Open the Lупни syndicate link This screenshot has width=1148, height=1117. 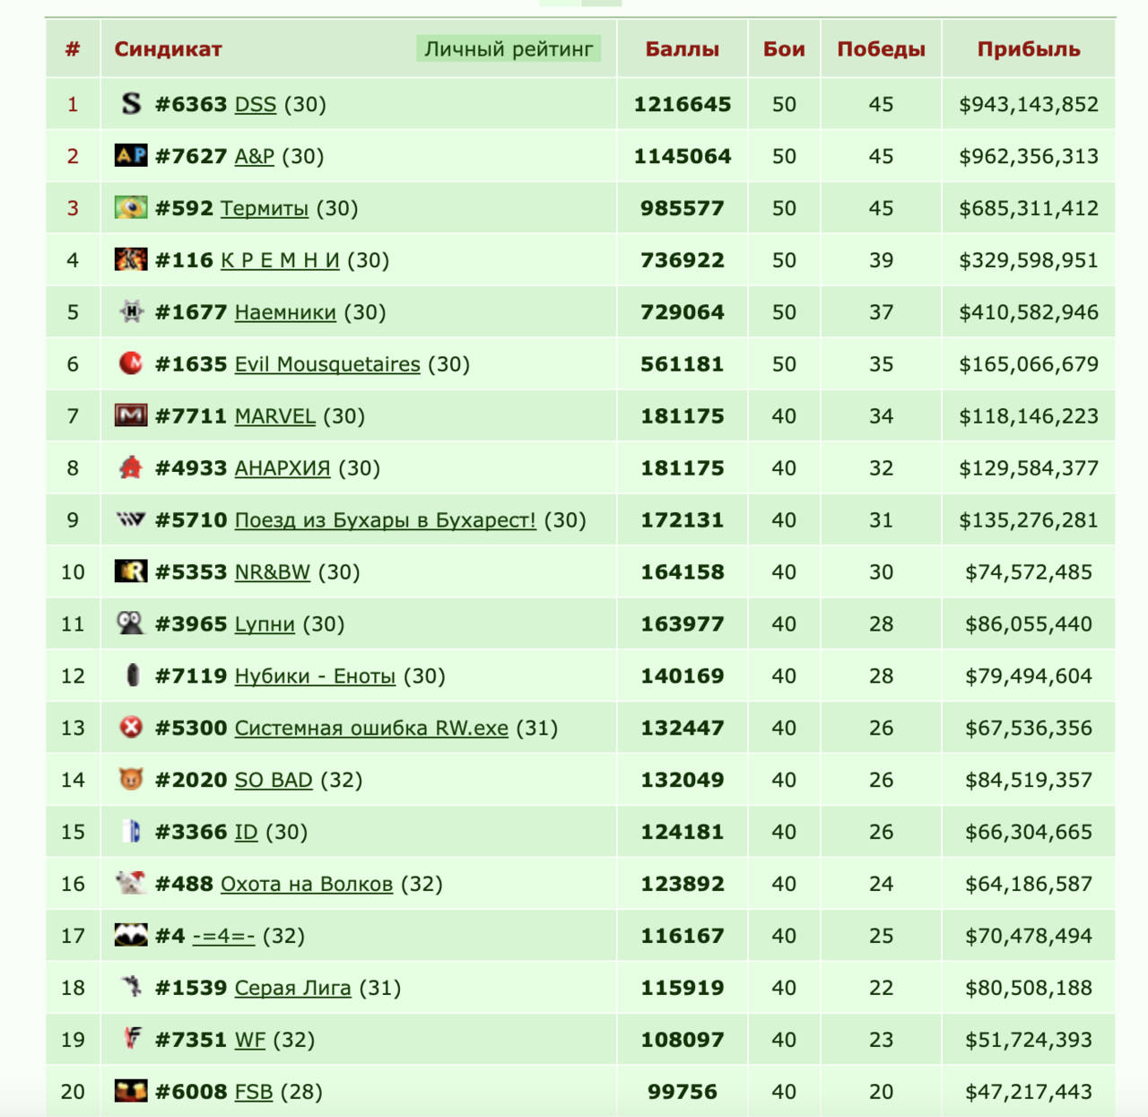(x=265, y=624)
